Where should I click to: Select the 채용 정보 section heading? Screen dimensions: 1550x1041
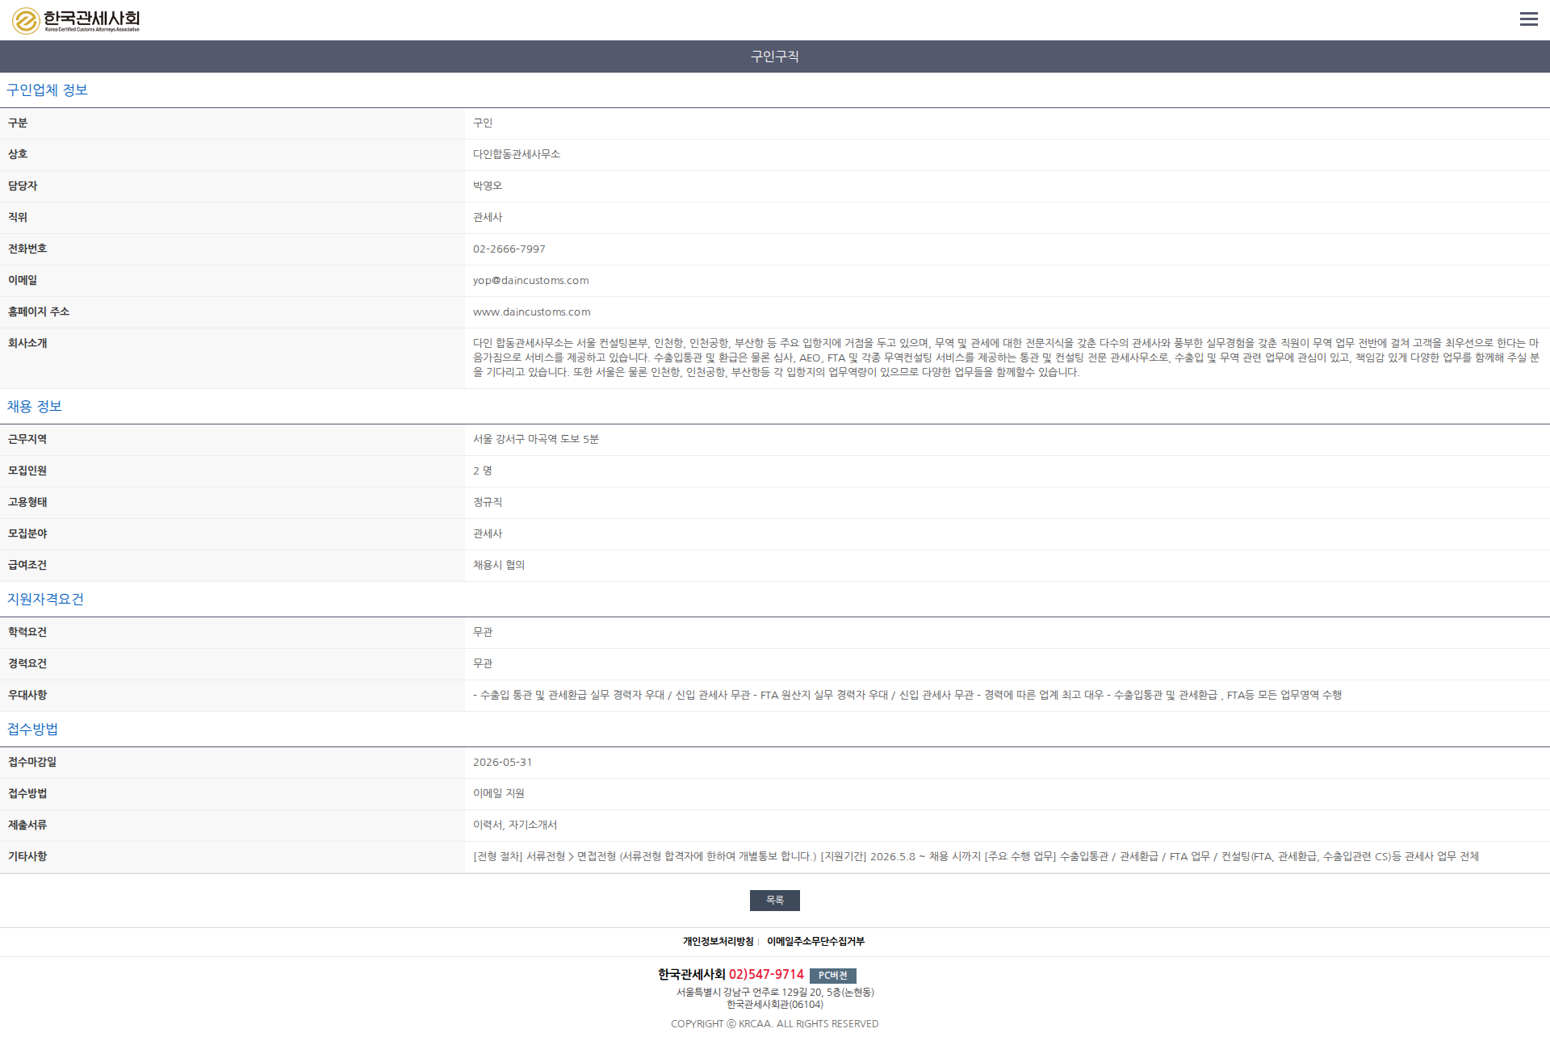35,406
